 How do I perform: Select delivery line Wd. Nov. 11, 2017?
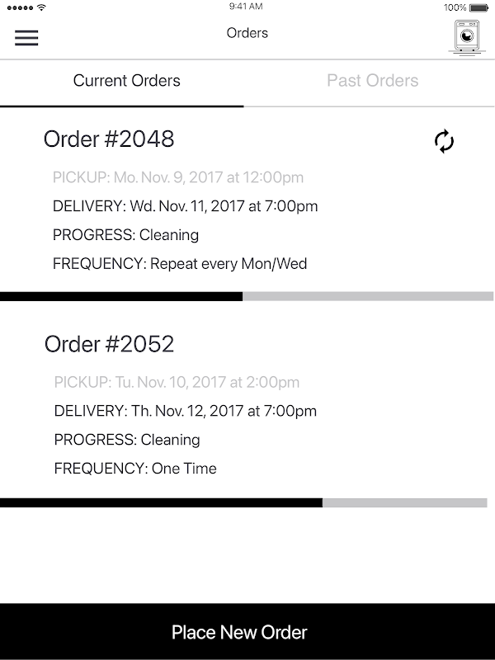pyautogui.click(x=185, y=206)
